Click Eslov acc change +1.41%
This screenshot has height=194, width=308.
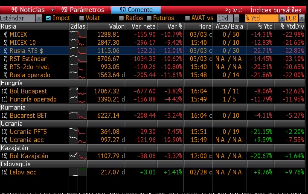[x=173, y=172]
